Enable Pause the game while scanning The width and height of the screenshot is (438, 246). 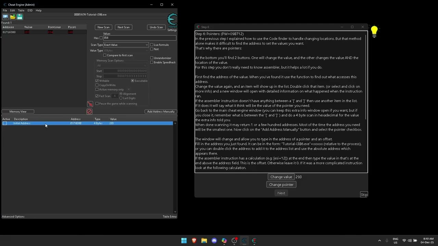click(97, 104)
